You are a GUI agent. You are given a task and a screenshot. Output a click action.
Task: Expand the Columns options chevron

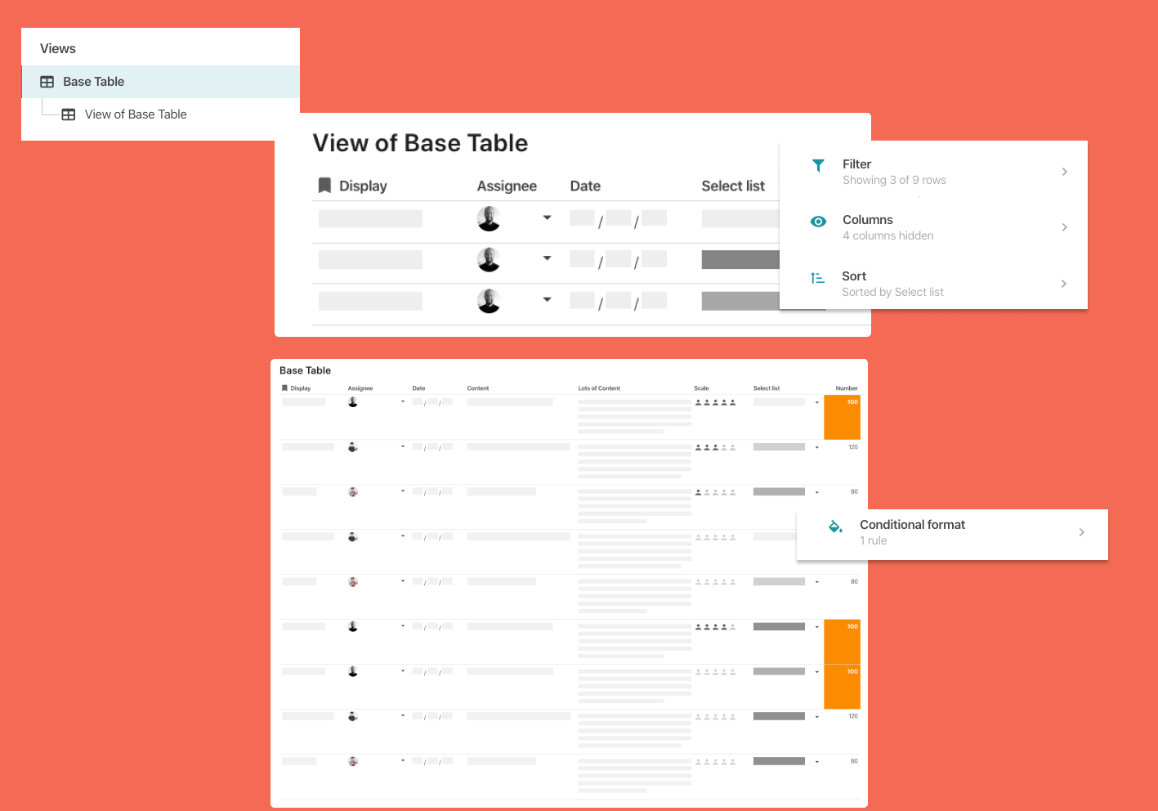pos(1064,227)
